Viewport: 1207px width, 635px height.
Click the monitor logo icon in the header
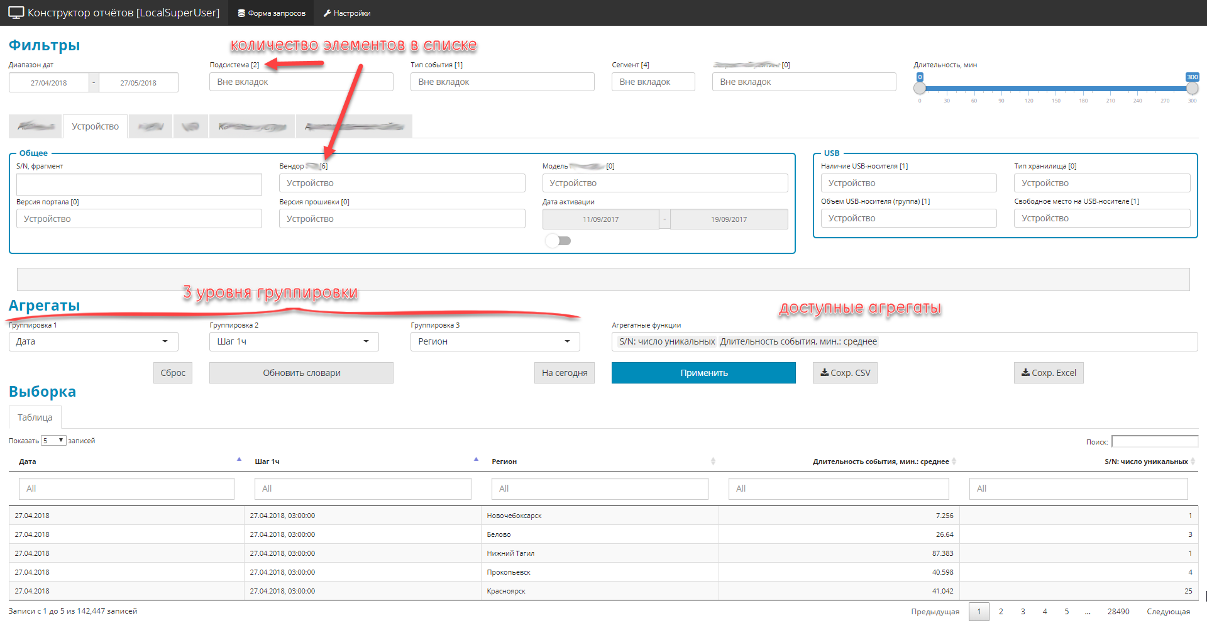(16, 13)
